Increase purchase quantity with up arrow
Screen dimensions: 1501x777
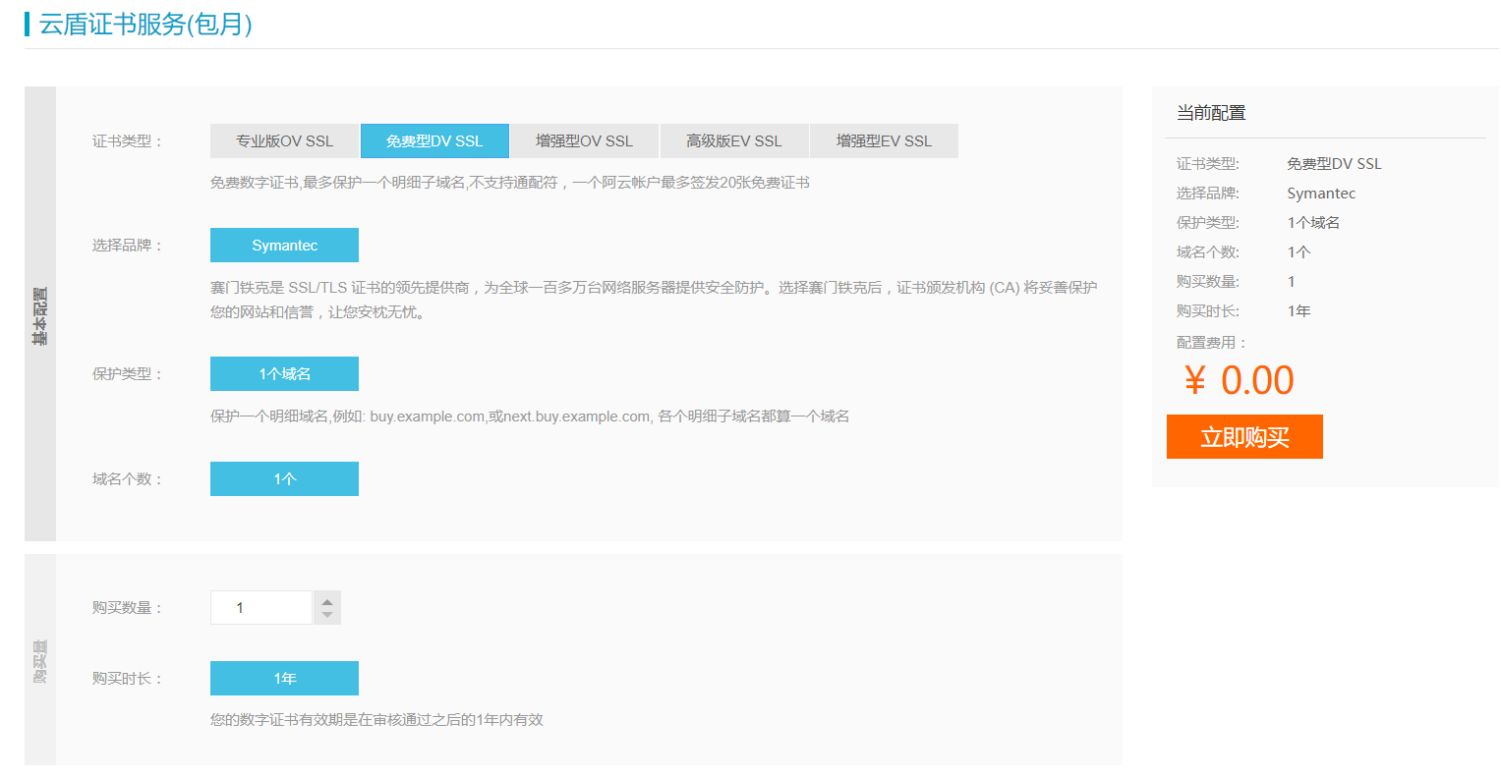tap(327, 600)
